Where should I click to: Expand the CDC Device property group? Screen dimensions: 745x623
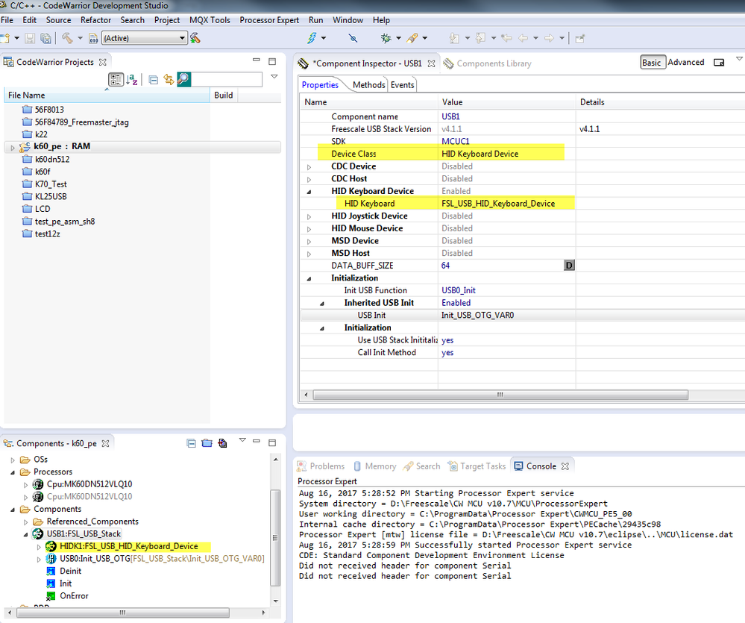[x=309, y=166]
